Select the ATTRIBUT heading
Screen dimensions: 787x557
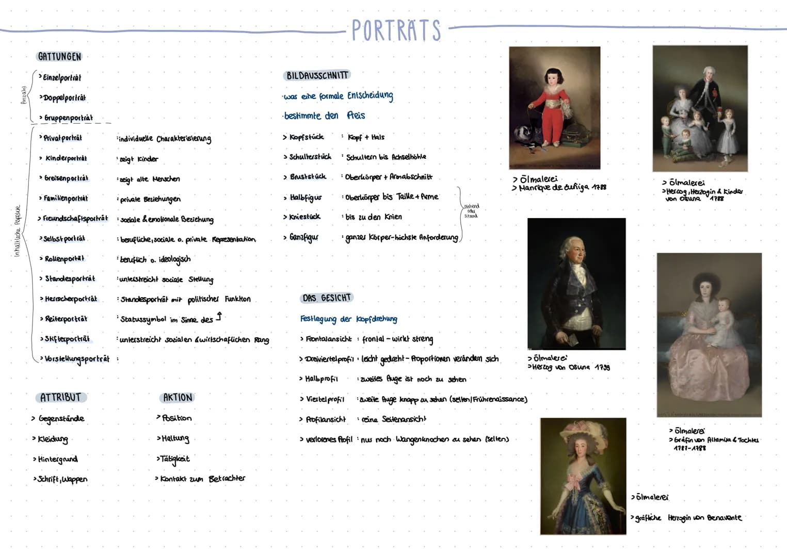[61, 398]
